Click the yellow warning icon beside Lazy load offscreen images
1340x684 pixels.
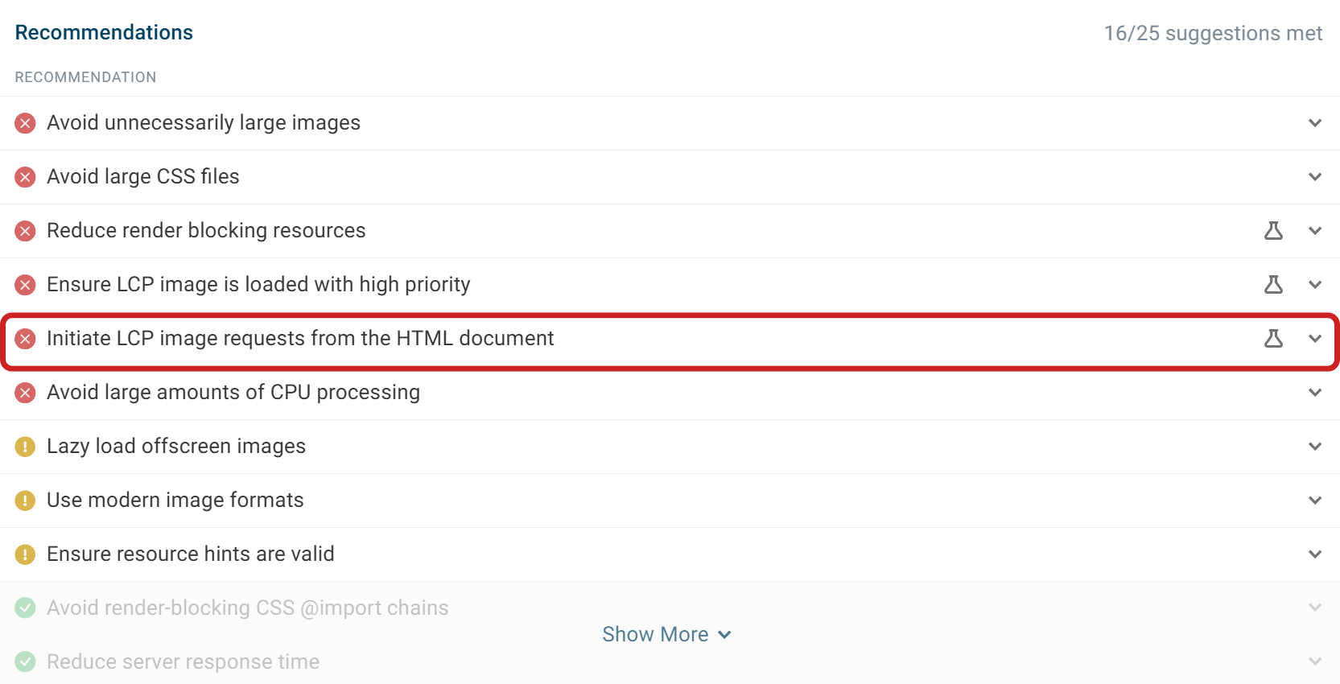pos(25,447)
